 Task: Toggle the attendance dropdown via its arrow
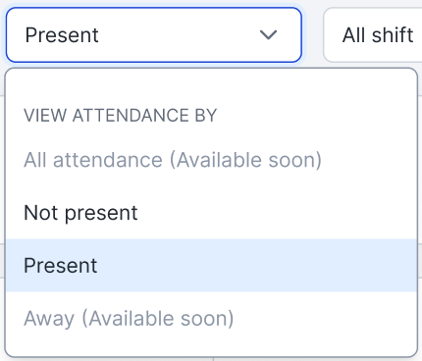tap(268, 34)
